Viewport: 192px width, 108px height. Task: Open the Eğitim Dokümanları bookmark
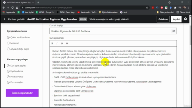[109, 12]
